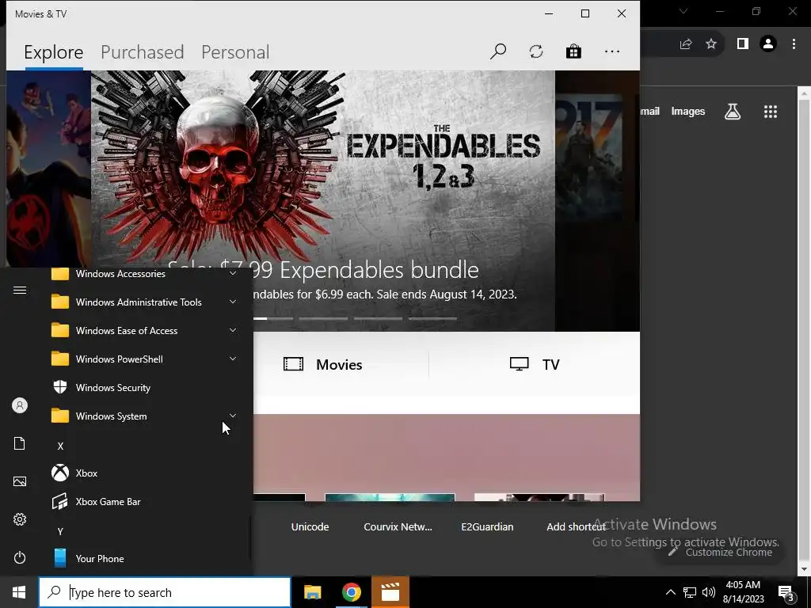Jump to the Y letter group header
The width and height of the screenshot is (811, 608).
click(60, 531)
